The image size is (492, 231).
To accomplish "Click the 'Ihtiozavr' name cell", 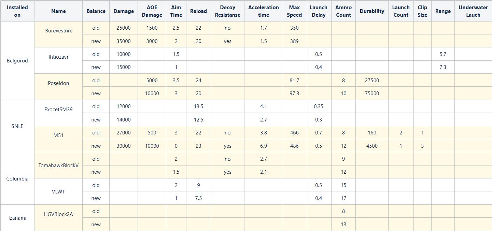I will (x=58, y=60).
